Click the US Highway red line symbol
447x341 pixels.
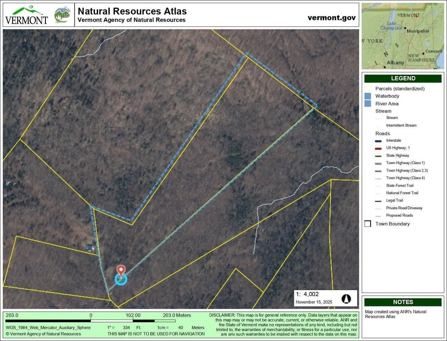(378, 148)
